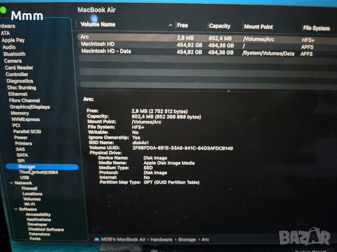This screenshot has height=252, width=337.
Task: Click the Volume UUID value text
Action: click(183, 148)
